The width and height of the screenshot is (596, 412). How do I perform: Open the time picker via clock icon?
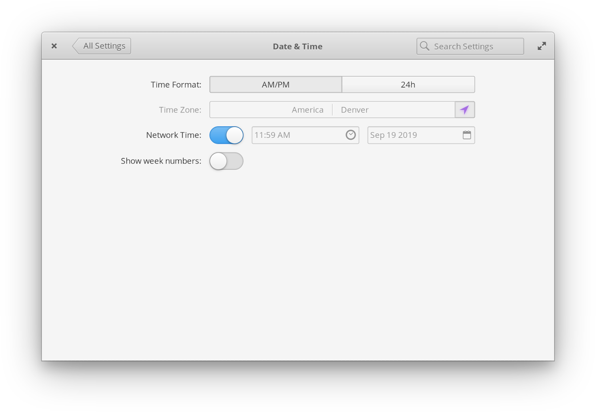point(350,135)
